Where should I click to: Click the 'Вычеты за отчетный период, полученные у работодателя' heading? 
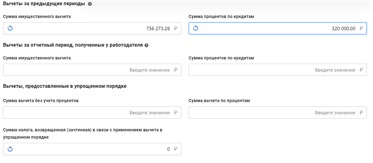point(73,45)
